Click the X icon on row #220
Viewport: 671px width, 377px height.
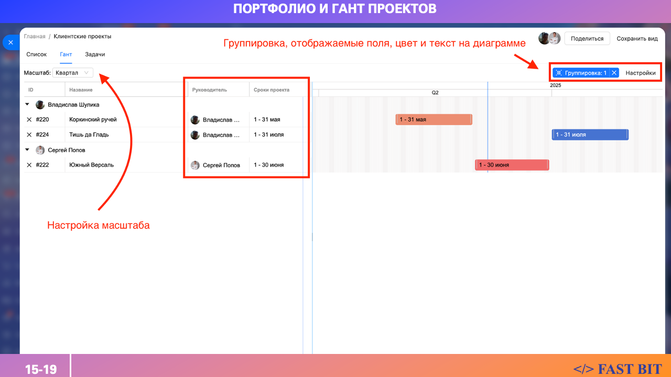pos(29,119)
